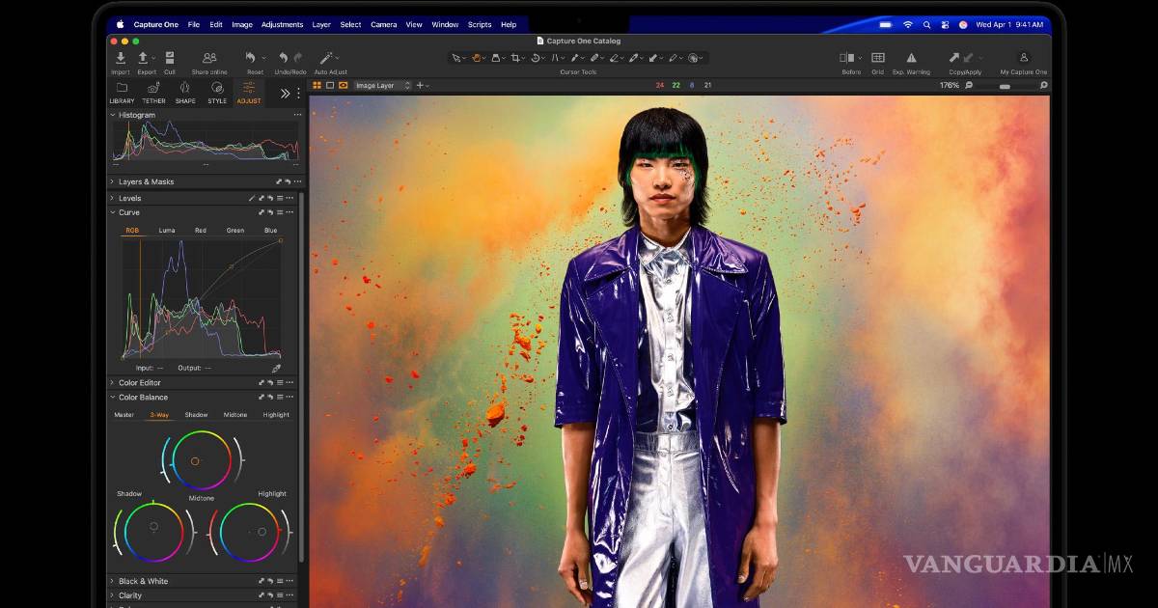
Task: Click the Midtone color wheel center
Action: coord(195,461)
